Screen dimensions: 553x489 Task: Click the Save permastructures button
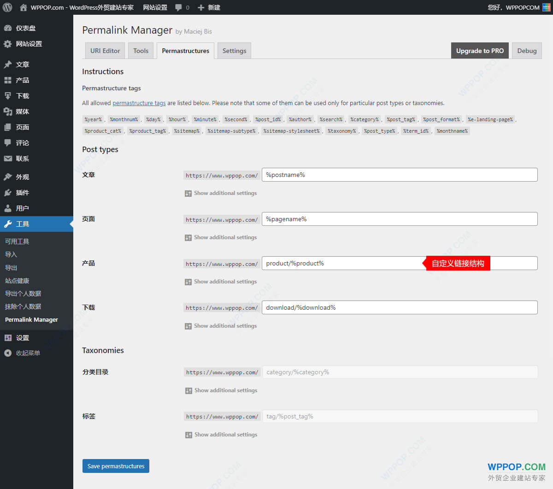point(116,466)
